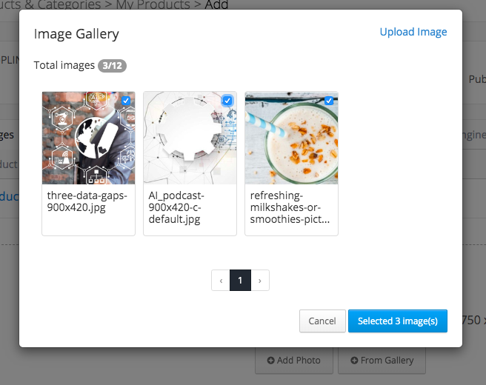Open the Upload Image link

(x=413, y=32)
